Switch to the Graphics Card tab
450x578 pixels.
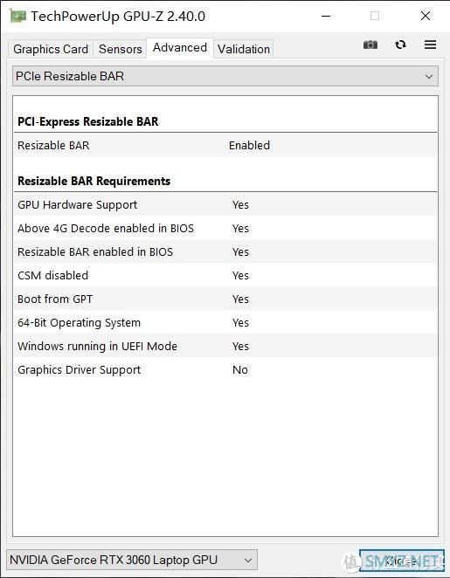pos(51,49)
